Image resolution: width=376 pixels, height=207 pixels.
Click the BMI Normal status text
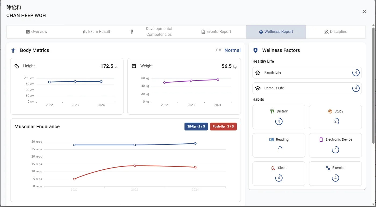pyautogui.click(x=233, y=50)
